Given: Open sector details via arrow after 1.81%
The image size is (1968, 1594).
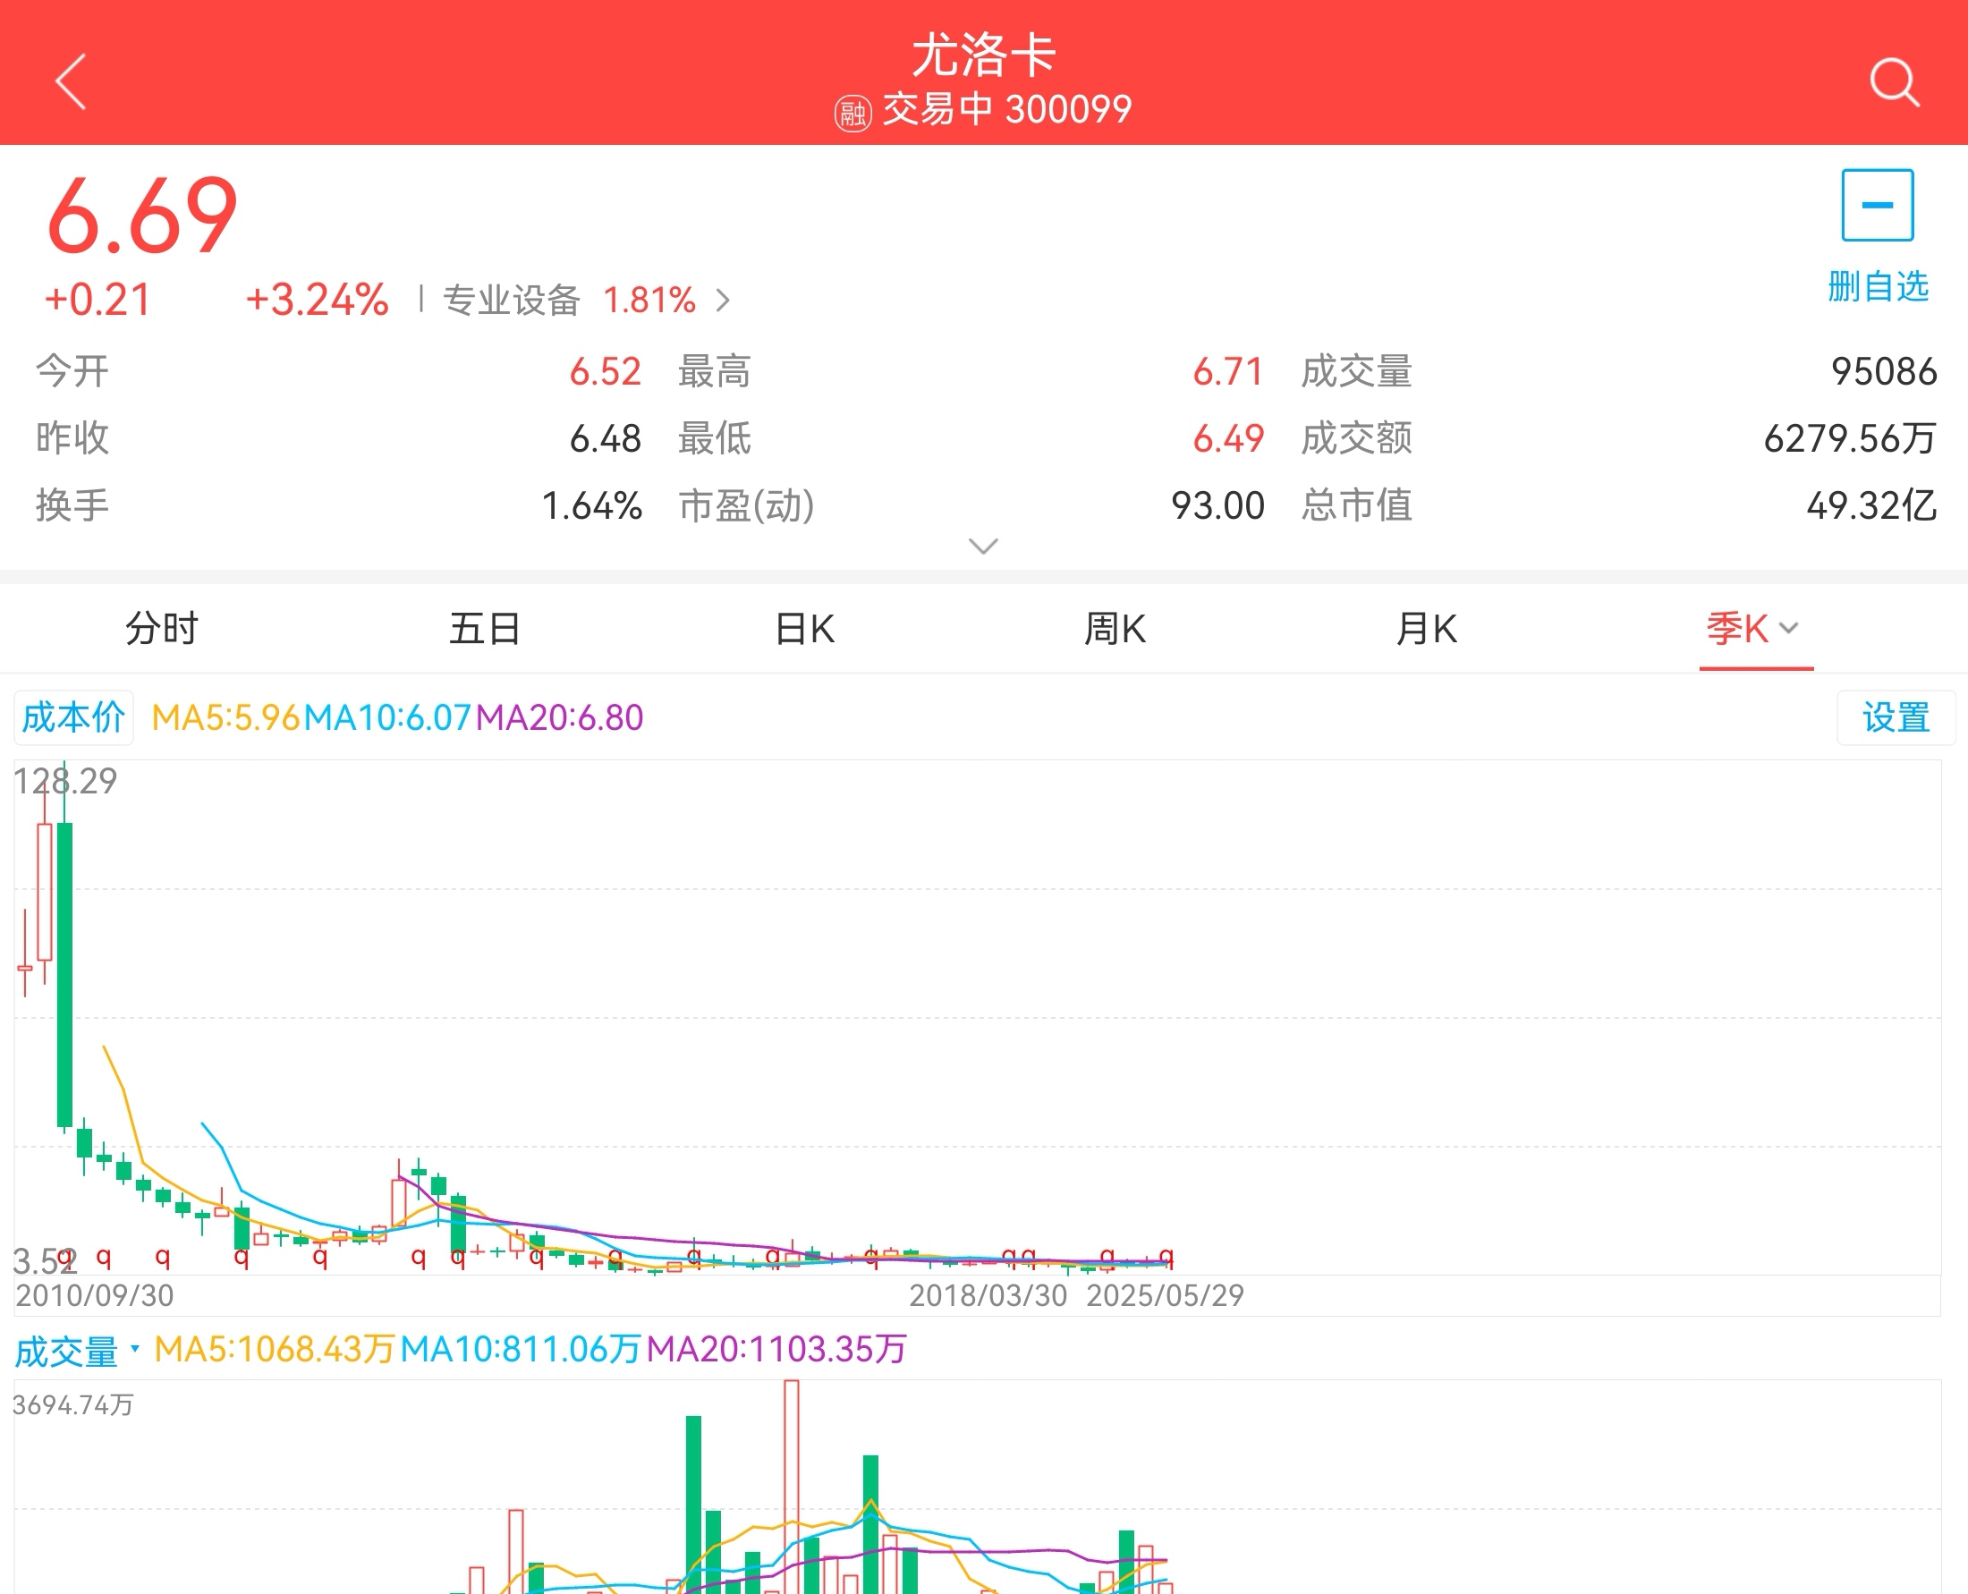Looking at the screenshot, I should (724, 301).
